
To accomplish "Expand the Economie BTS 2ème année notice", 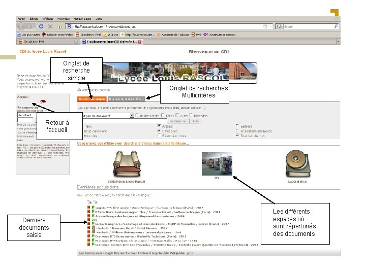I will tap(88, 236).
